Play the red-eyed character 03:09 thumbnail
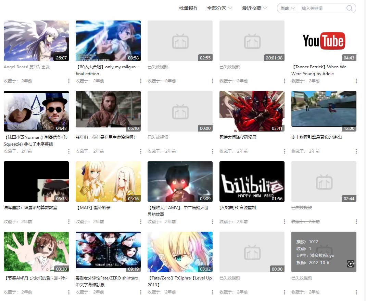Image resolution: width=366 pixels, height=301 pixels. click(180, 181)
